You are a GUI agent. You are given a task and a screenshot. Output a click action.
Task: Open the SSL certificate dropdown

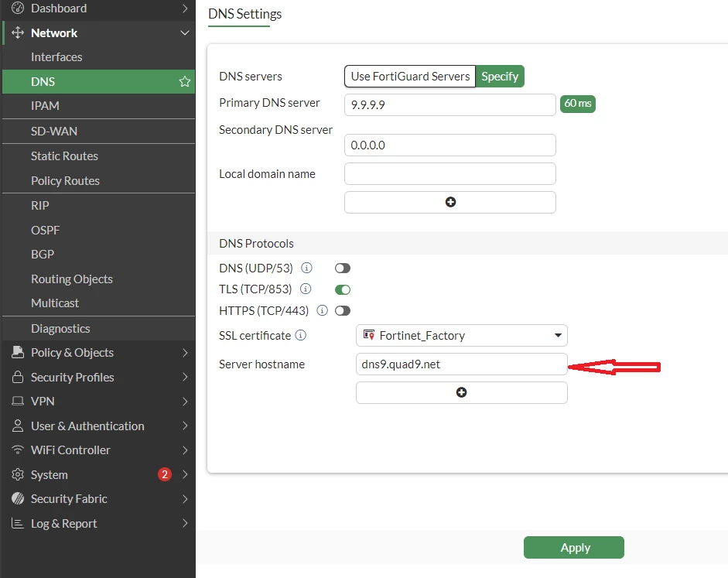coord(462,335)
